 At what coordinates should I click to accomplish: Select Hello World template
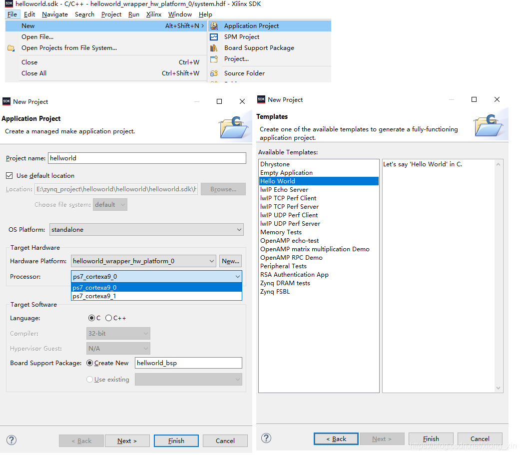[x=319, y=181]
